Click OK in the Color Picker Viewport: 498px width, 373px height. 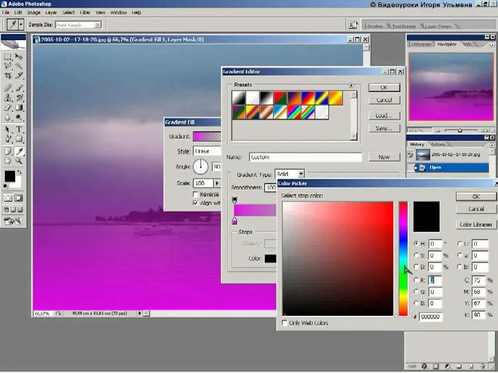(x=476, y=197)
